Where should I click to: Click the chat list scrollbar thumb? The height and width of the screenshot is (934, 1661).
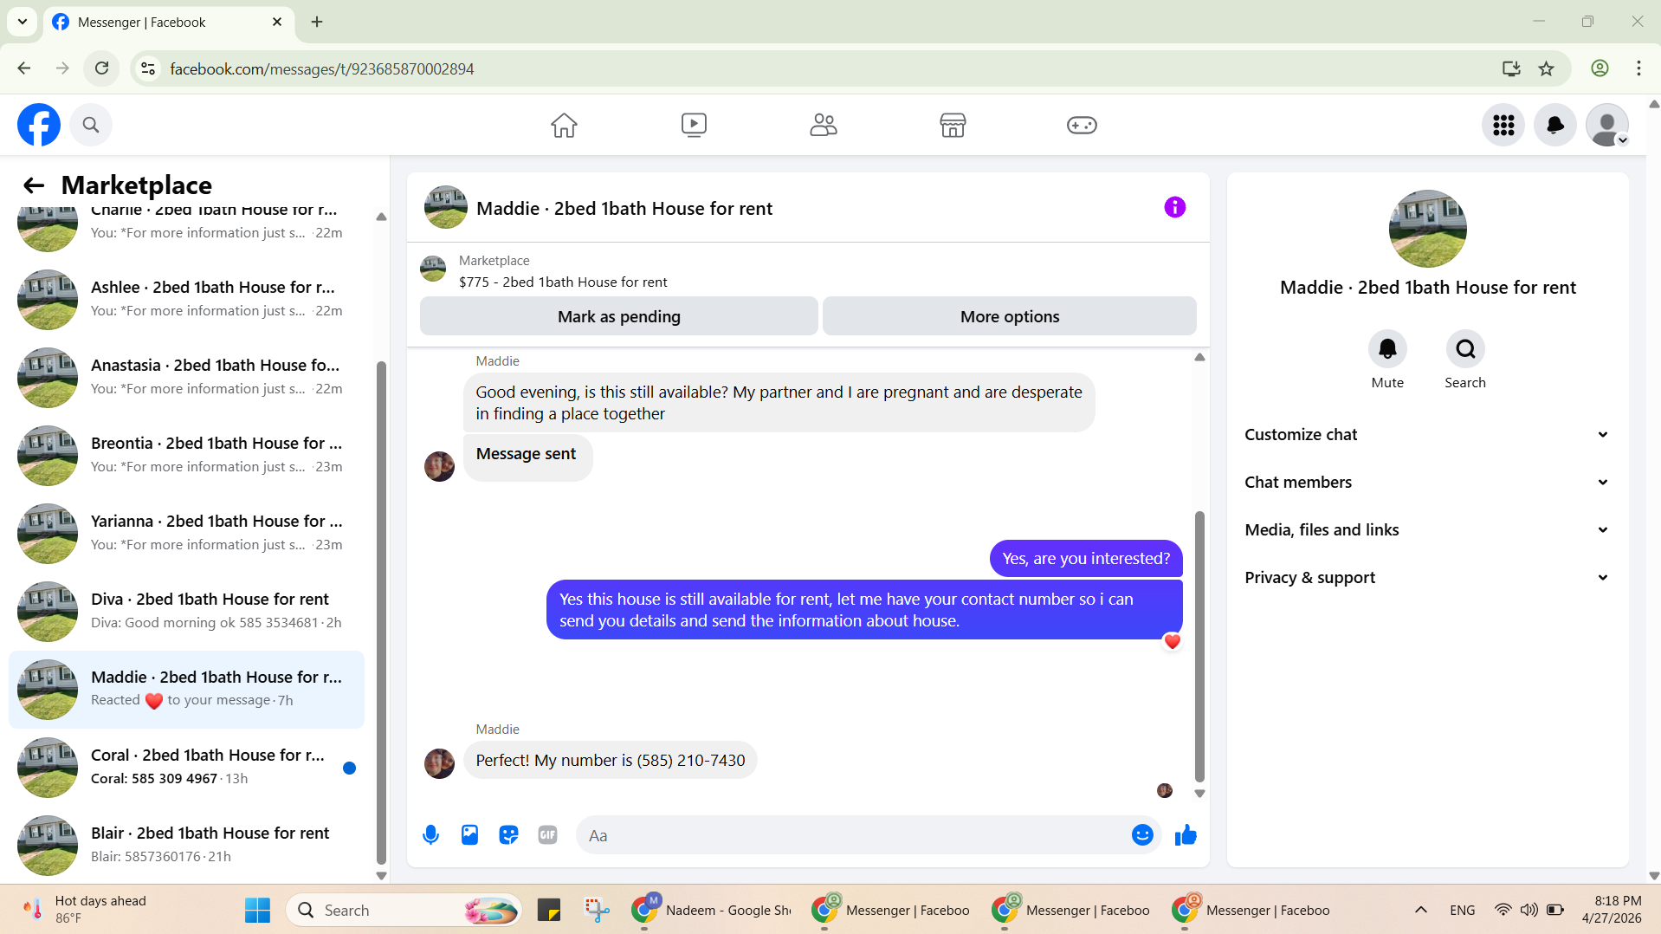point(381,613)
